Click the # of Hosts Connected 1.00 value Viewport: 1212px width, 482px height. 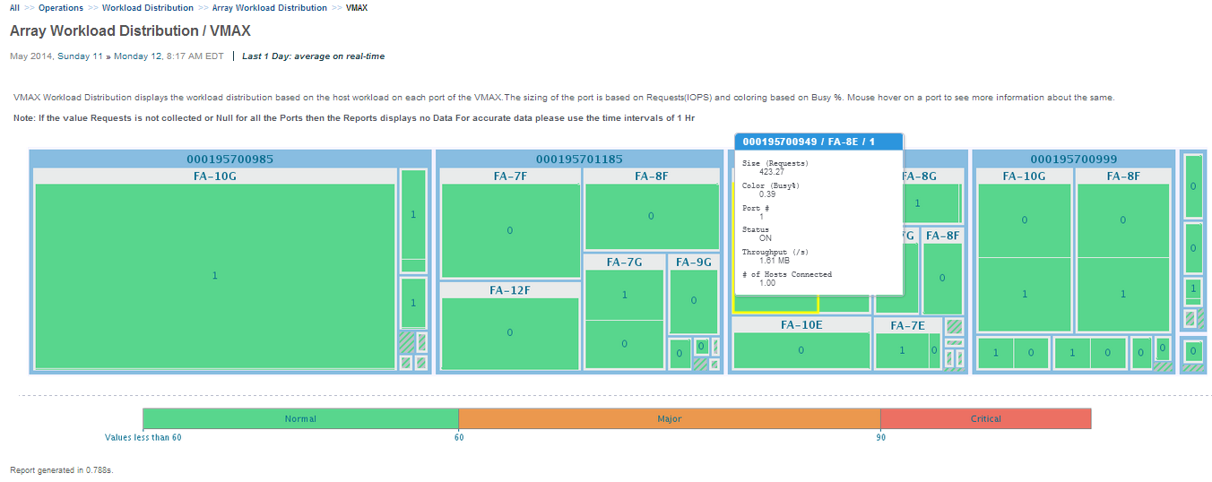tap(767, 283)
